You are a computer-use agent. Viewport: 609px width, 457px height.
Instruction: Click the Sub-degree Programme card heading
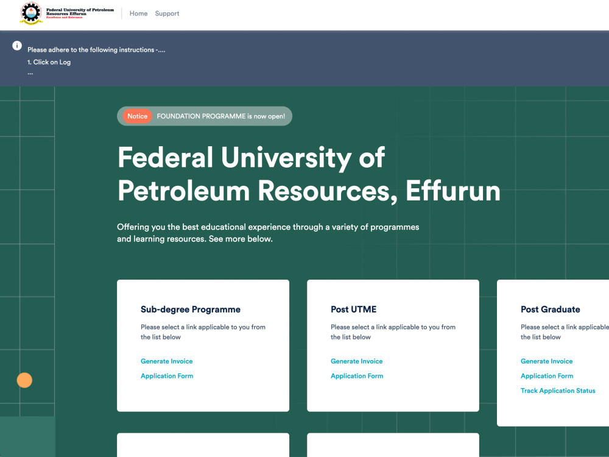pos(190,310)
